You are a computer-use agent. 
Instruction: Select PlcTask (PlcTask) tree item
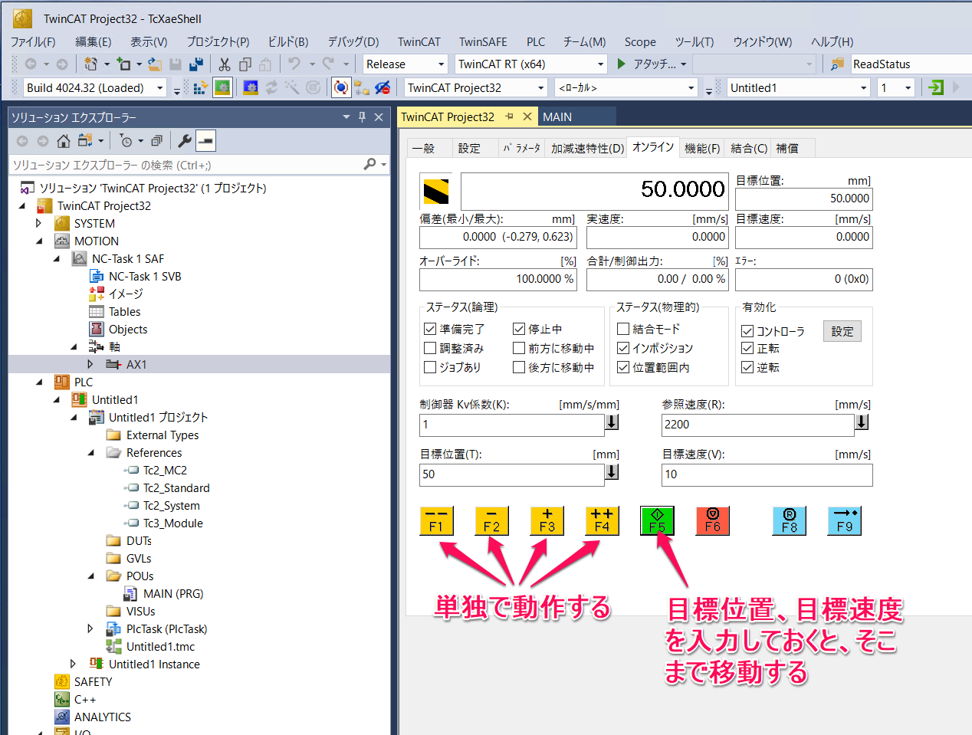(166, 628)
